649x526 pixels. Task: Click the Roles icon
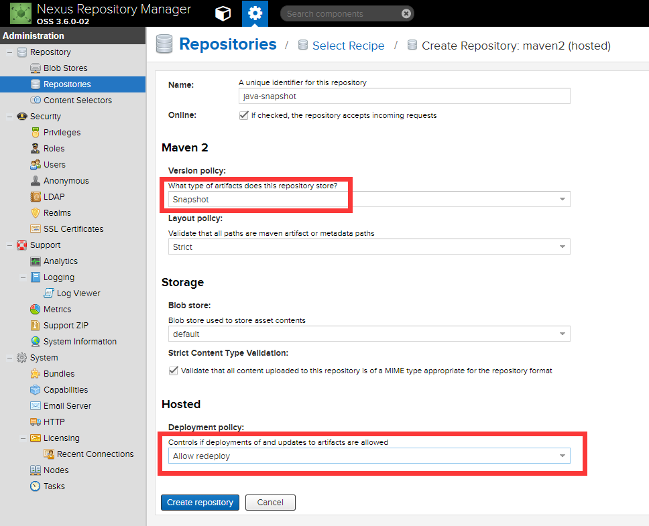[x=36, y=149]
